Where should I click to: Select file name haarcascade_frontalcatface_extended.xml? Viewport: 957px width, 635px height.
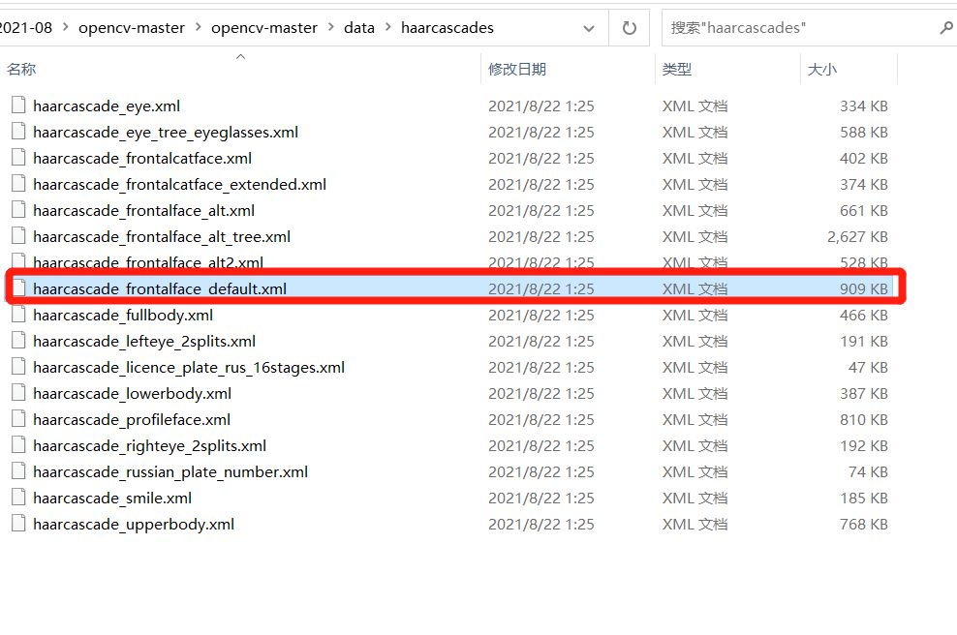(x=179, y=185)
